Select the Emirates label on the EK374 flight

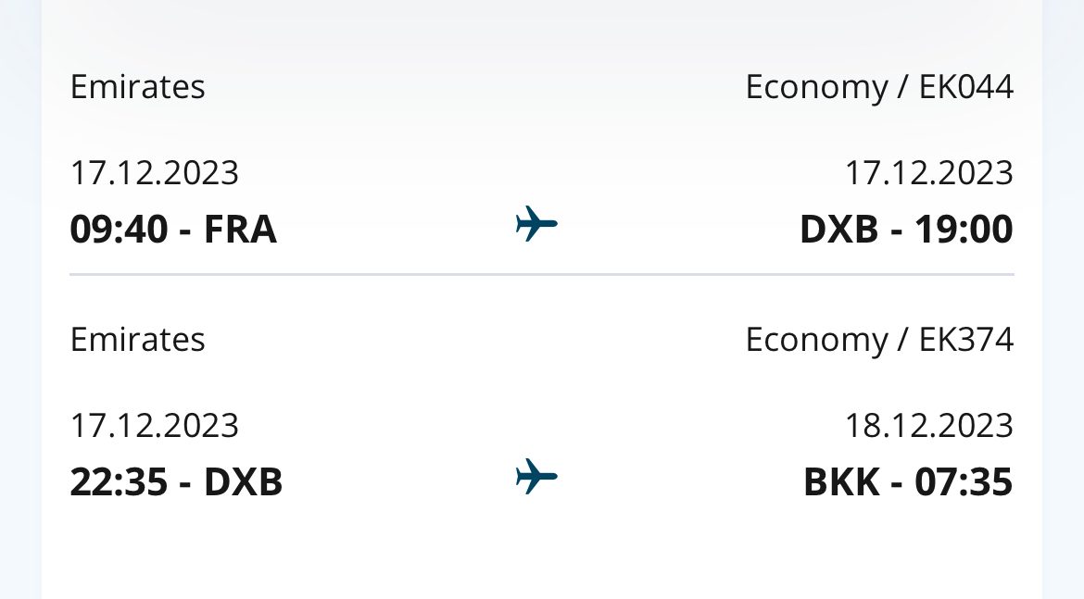(137, 340)
